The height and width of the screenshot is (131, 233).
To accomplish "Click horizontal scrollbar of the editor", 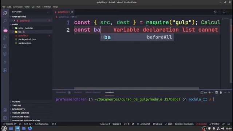I will [x=137, y=88].
